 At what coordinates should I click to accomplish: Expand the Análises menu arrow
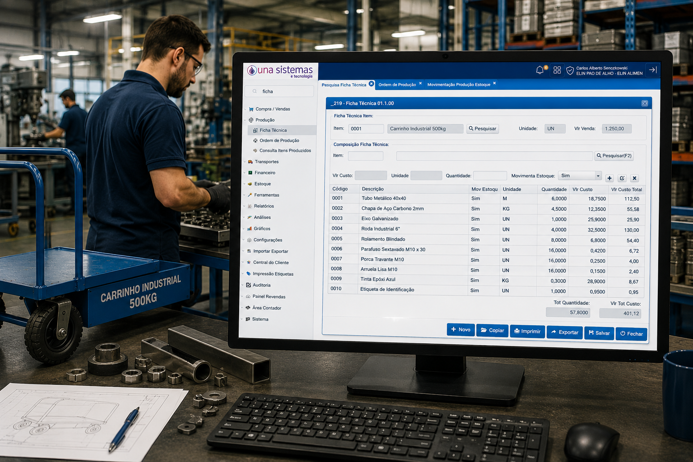click(x=244, y=217)
